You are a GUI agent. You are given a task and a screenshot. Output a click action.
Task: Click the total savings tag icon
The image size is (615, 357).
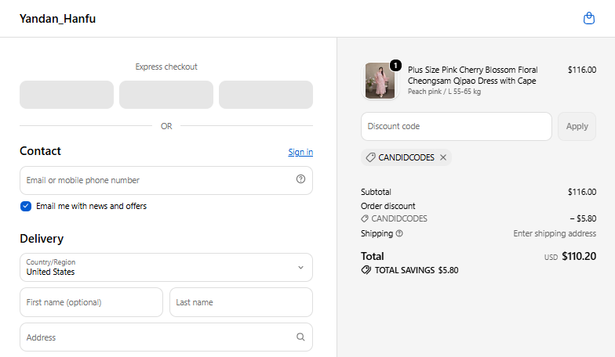click(x=366, y=269)
